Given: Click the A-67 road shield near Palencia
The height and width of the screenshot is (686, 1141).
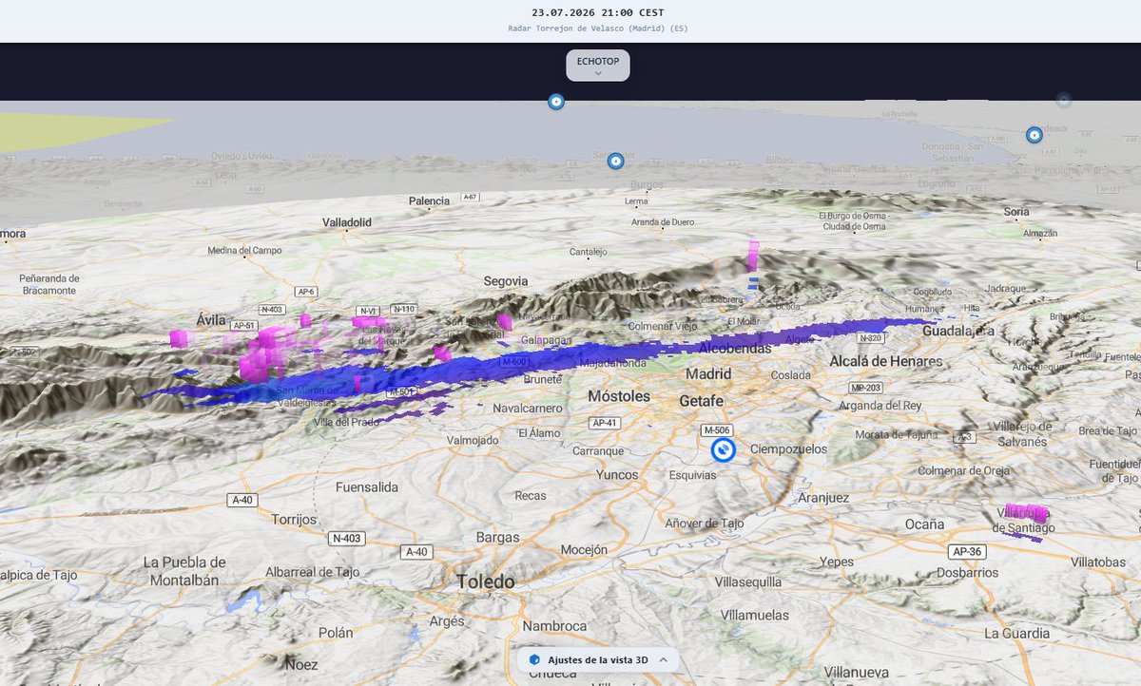Looking at the screenshot, I should pyautogui.click(x=469, y=197).
